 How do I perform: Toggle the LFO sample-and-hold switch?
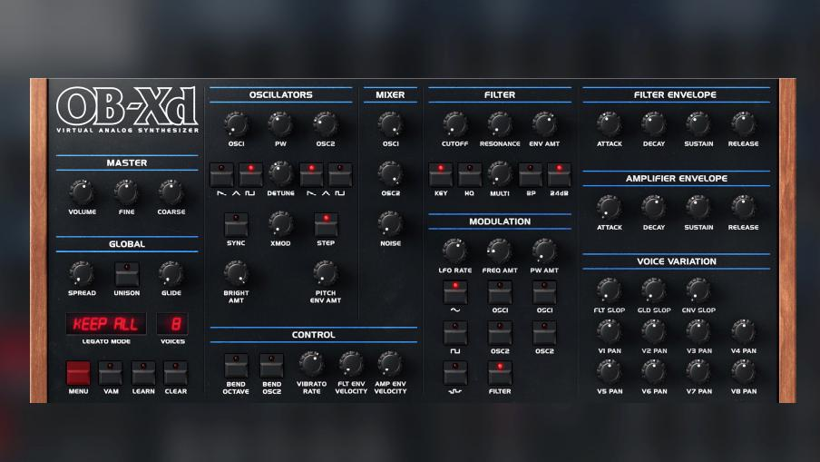click(455, 373)
